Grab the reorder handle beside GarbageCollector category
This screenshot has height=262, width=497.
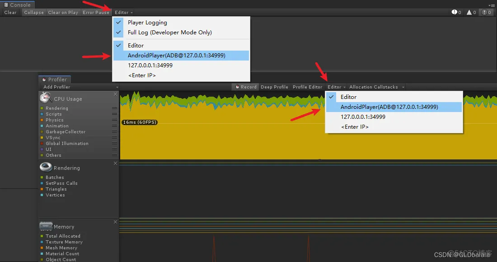tap(114, 131)
